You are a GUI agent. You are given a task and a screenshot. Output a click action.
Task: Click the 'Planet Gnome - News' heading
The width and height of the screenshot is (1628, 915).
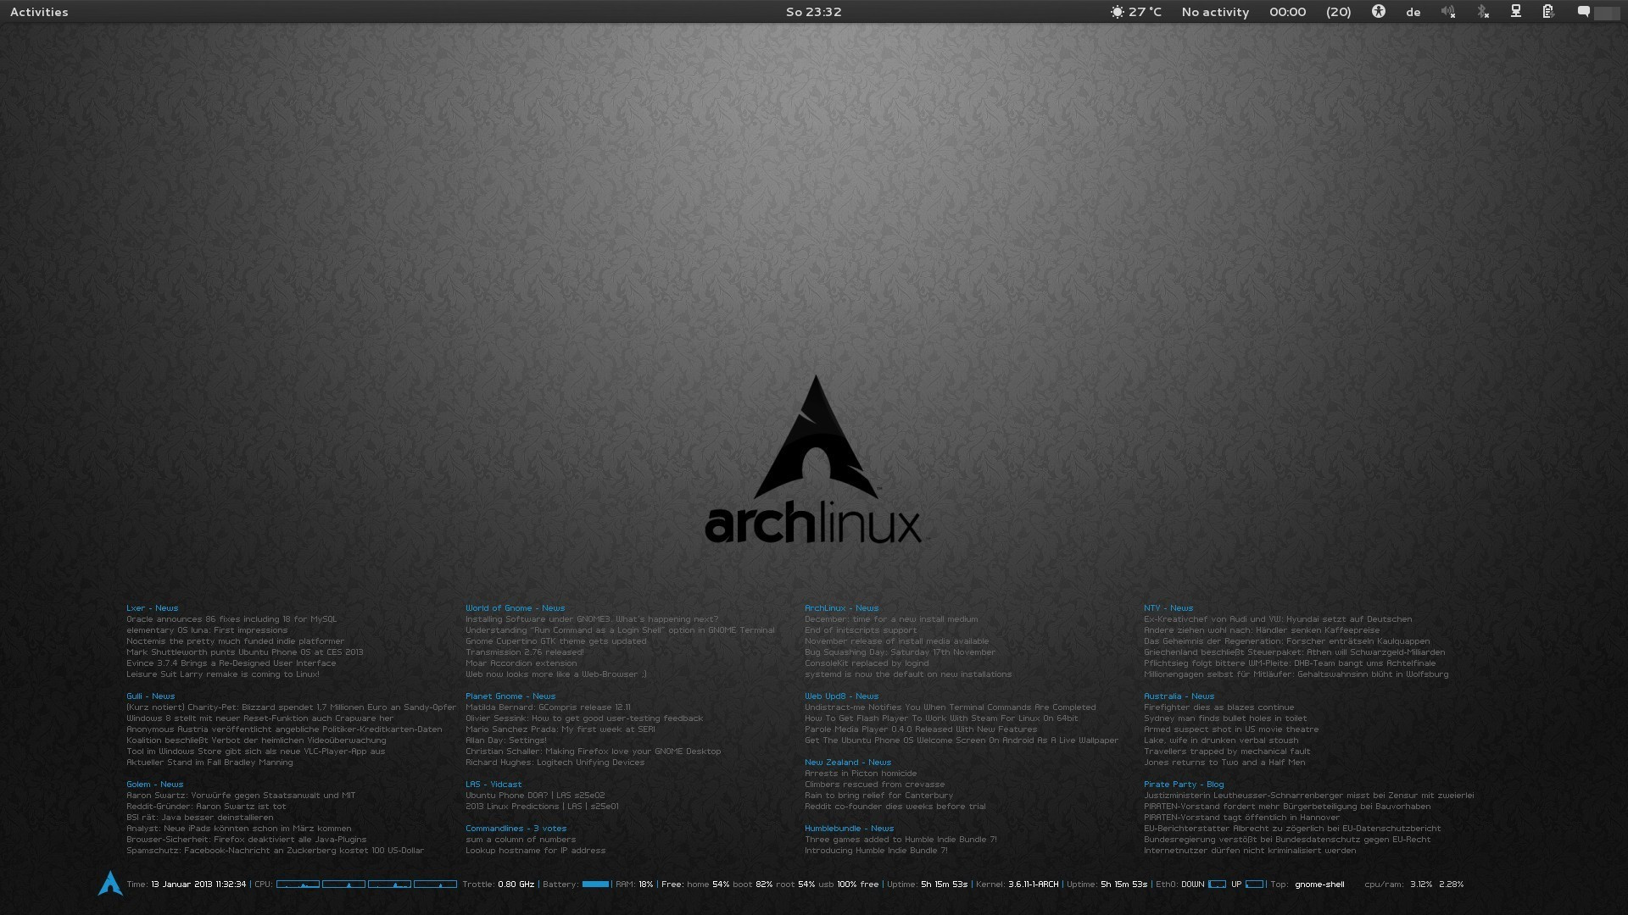510,696
